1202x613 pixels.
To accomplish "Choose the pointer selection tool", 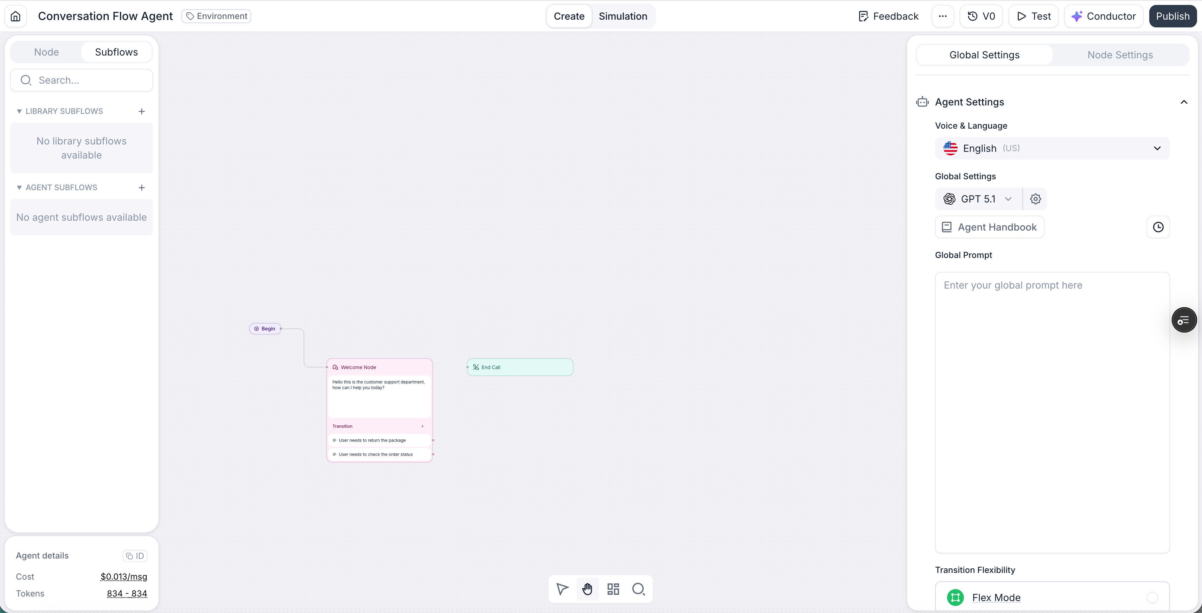I will 562,589.
